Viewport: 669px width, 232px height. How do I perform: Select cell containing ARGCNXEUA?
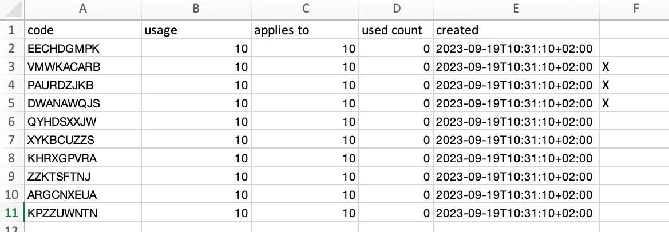(83, 195)
